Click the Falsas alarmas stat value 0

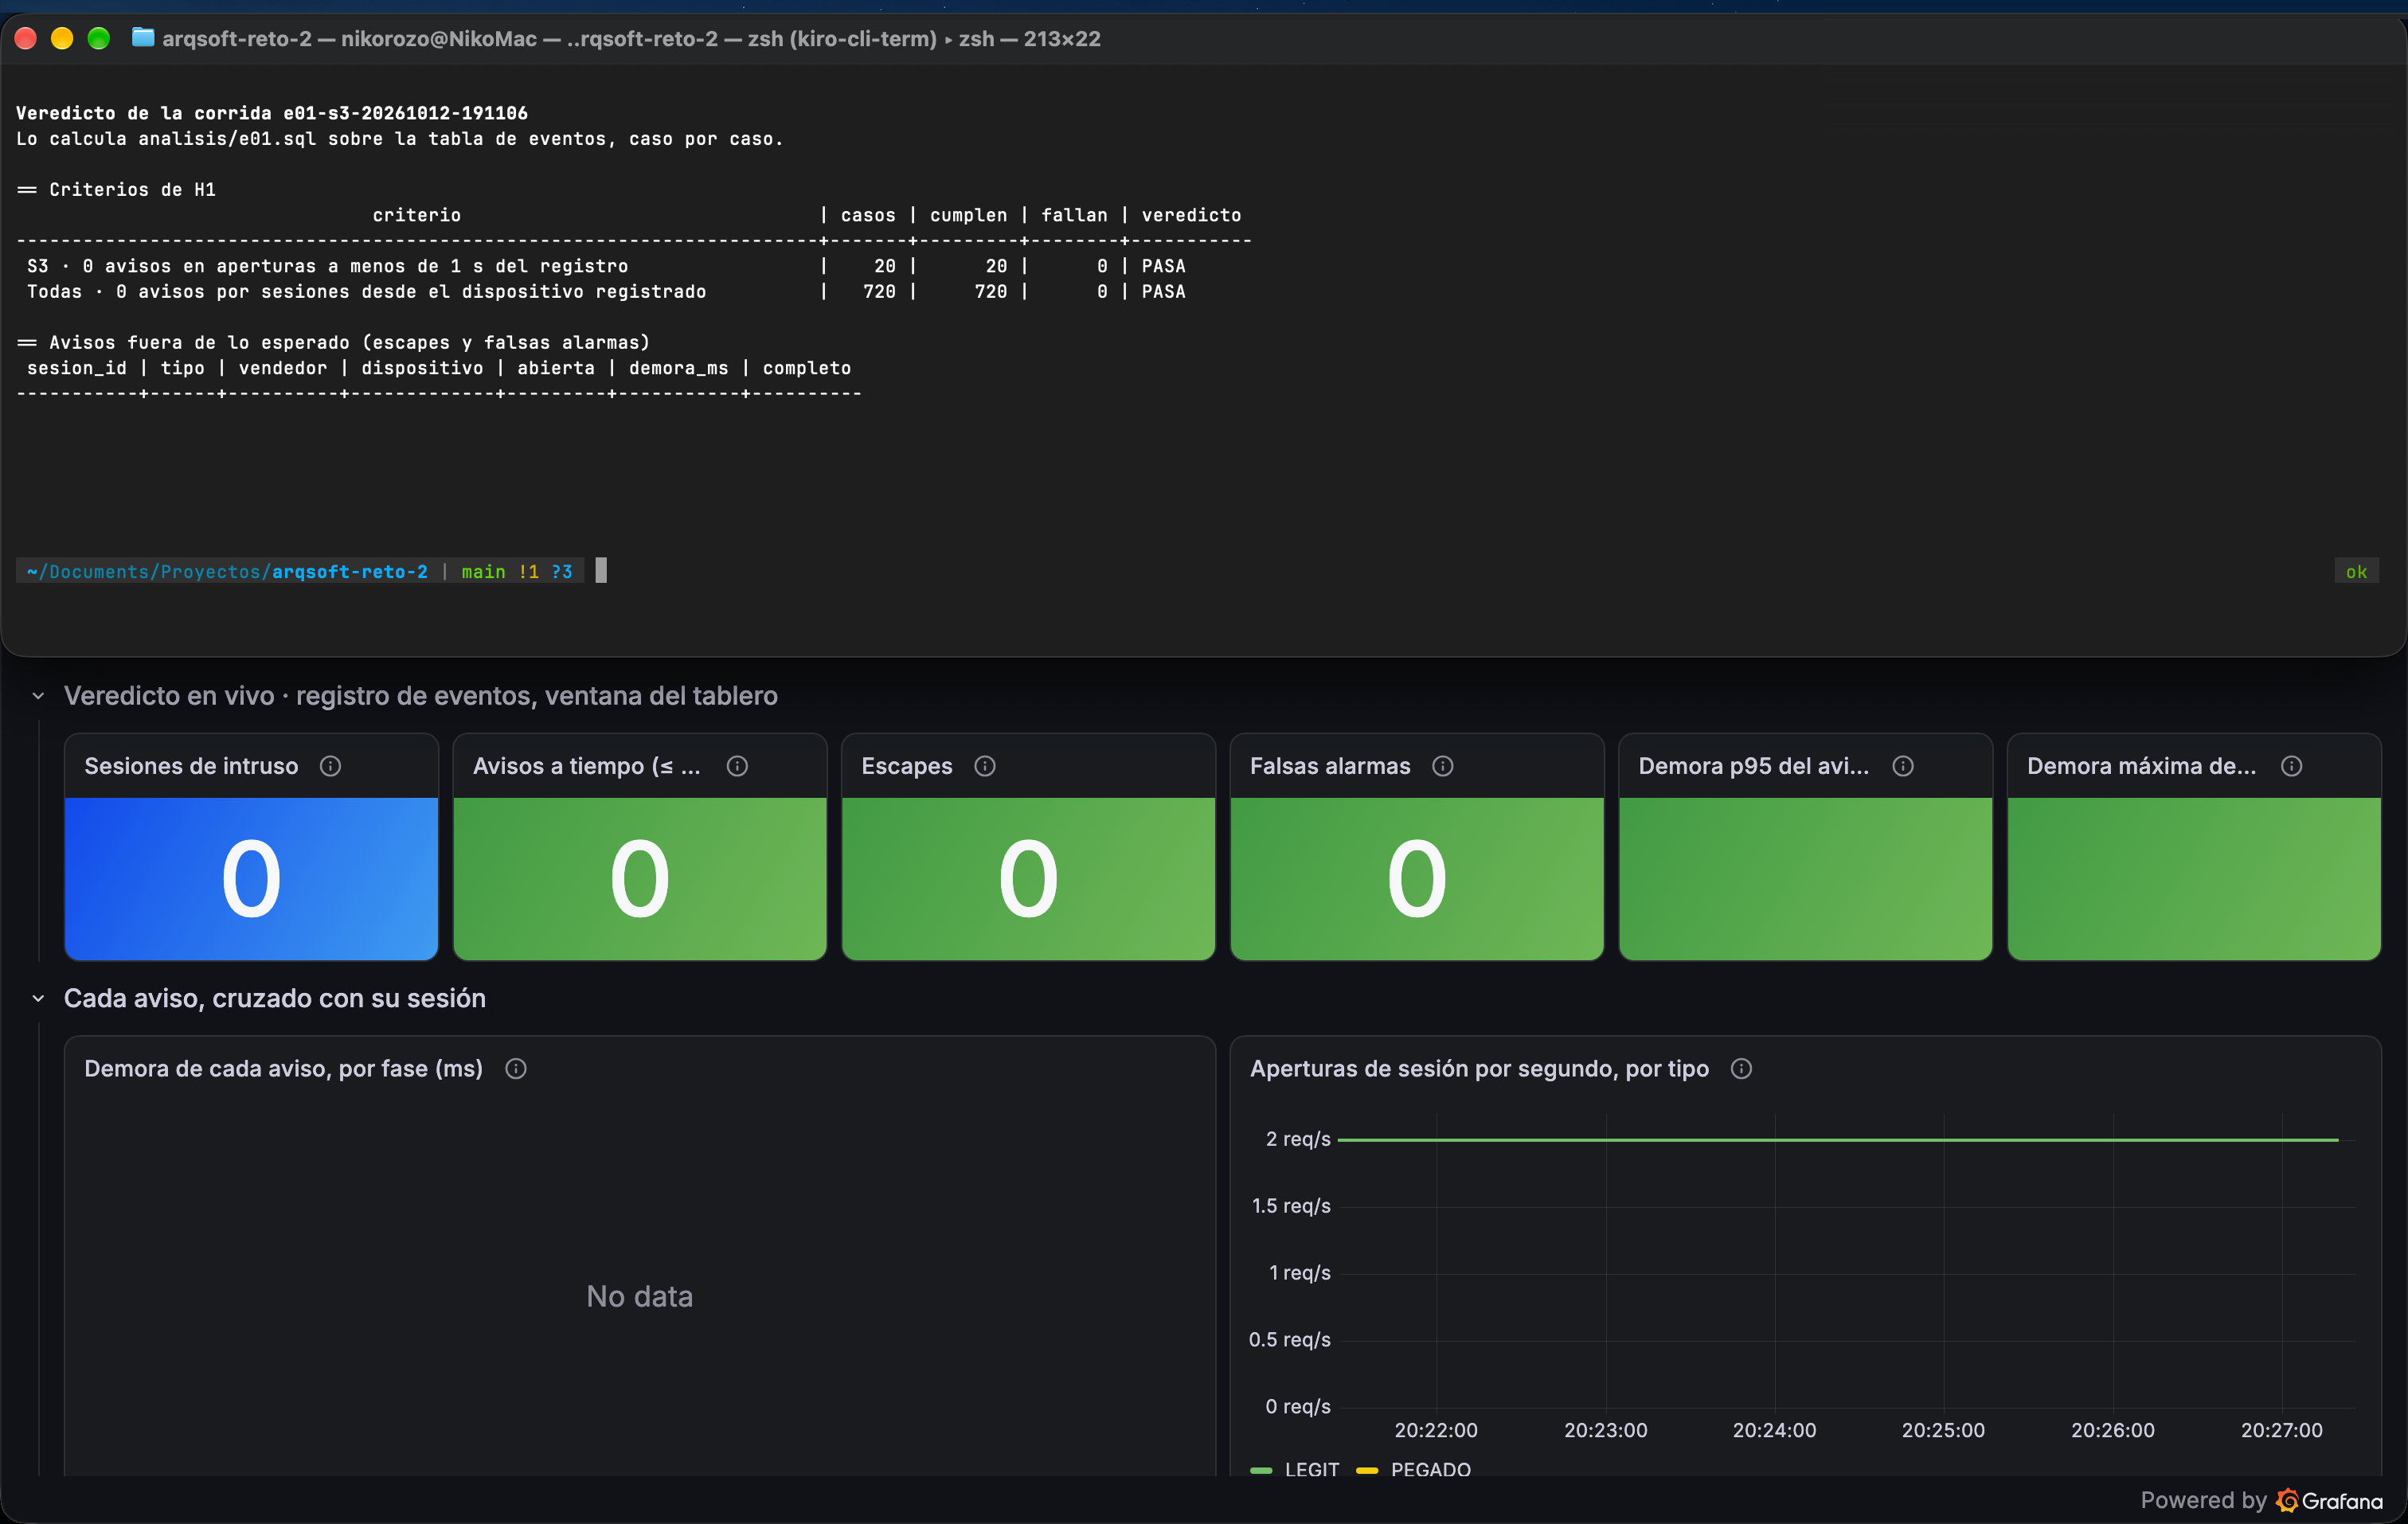point(1417,879)
